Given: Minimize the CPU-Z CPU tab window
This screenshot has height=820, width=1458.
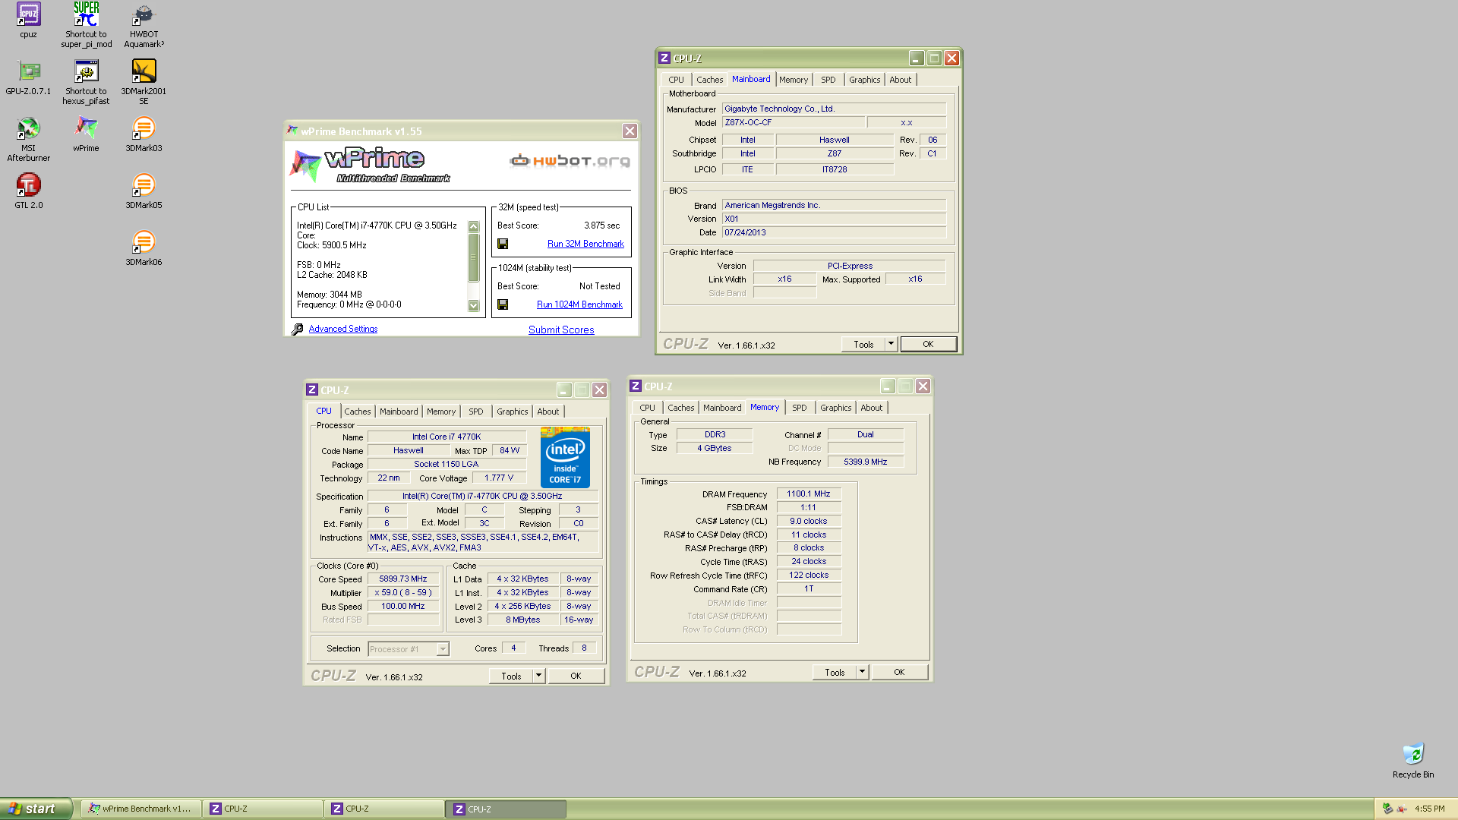Looking at the screenshot, I should tap(563, 390).
